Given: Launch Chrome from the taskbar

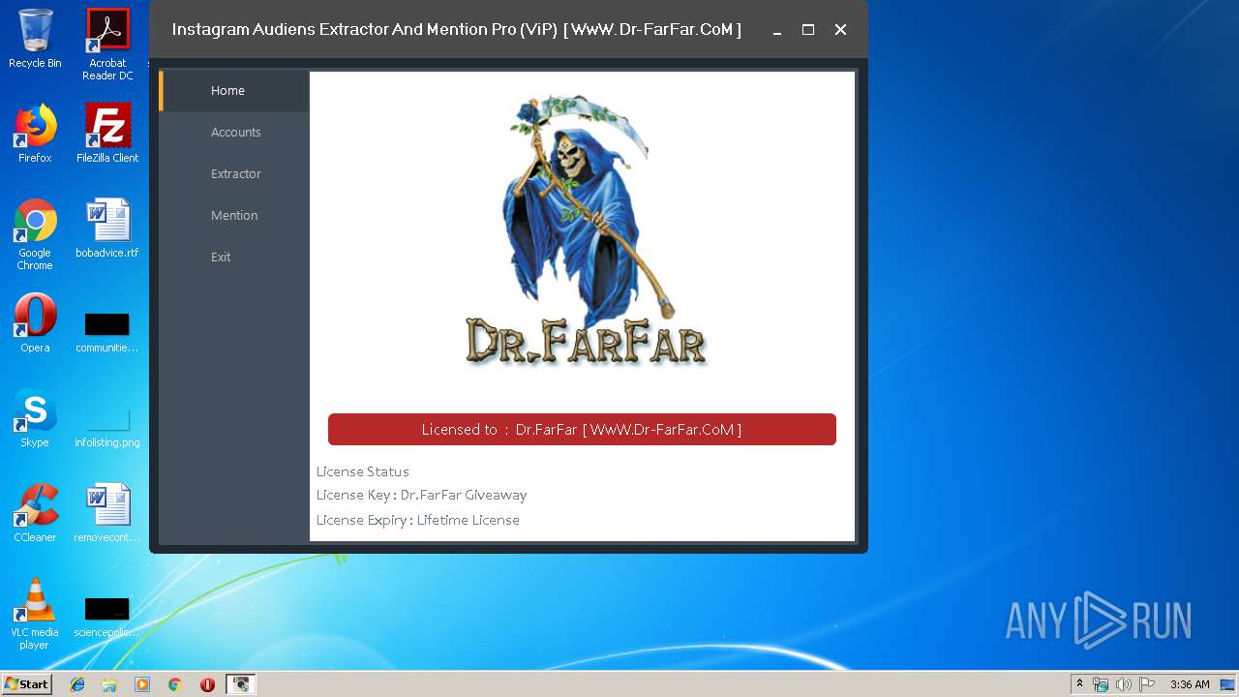Looking at the screenshot, I should (175, 684).
